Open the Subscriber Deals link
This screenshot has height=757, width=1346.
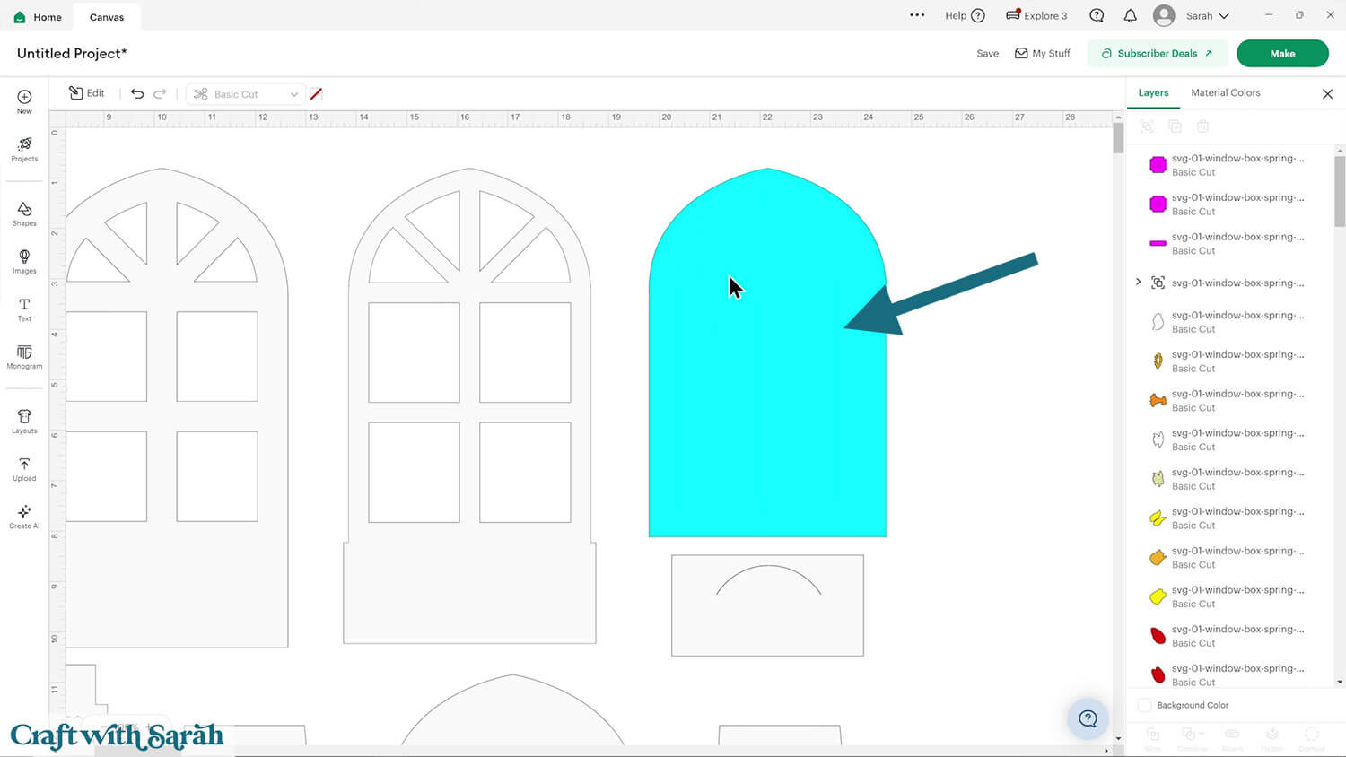tap(1157, 54)
